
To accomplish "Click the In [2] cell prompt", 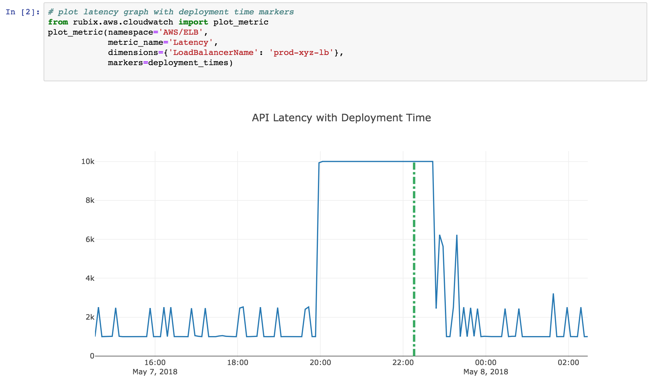I will point(23,12).
